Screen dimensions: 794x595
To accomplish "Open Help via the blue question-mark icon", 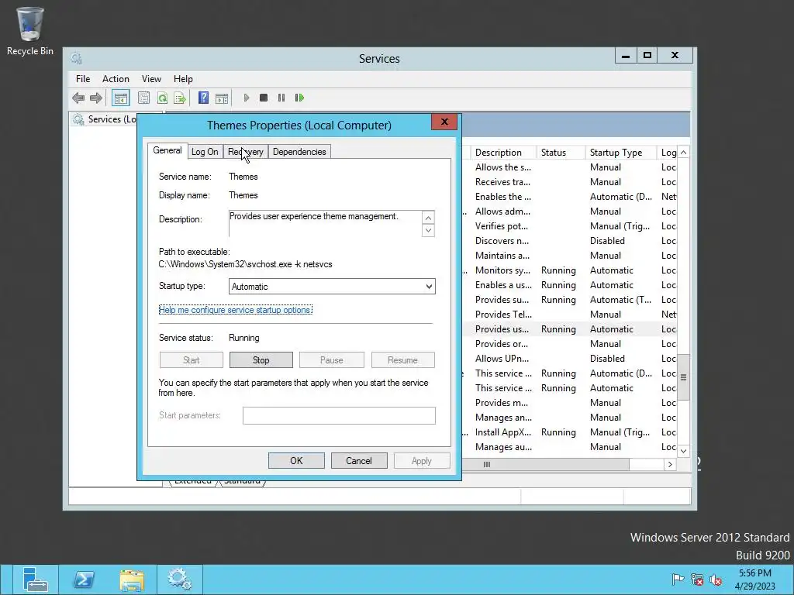I will click(204, 98).
